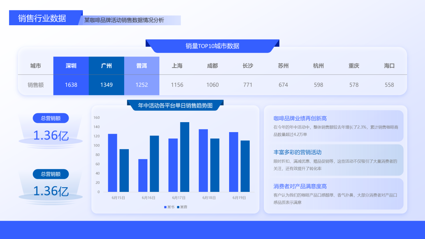Select the 销售额 row label
Screen dimensions: 425x239
point(35,85)
